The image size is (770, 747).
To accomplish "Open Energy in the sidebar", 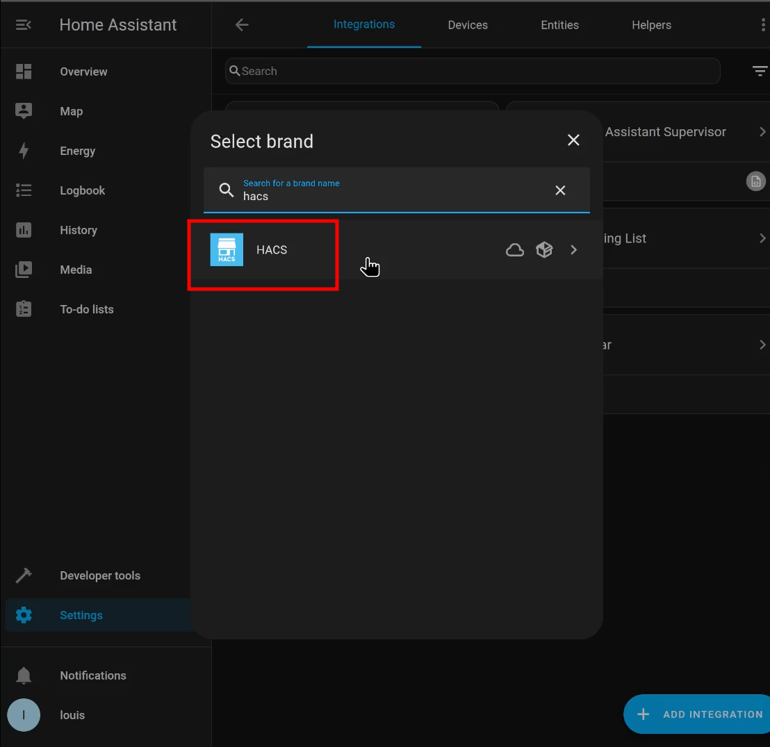I will point(106,151).
